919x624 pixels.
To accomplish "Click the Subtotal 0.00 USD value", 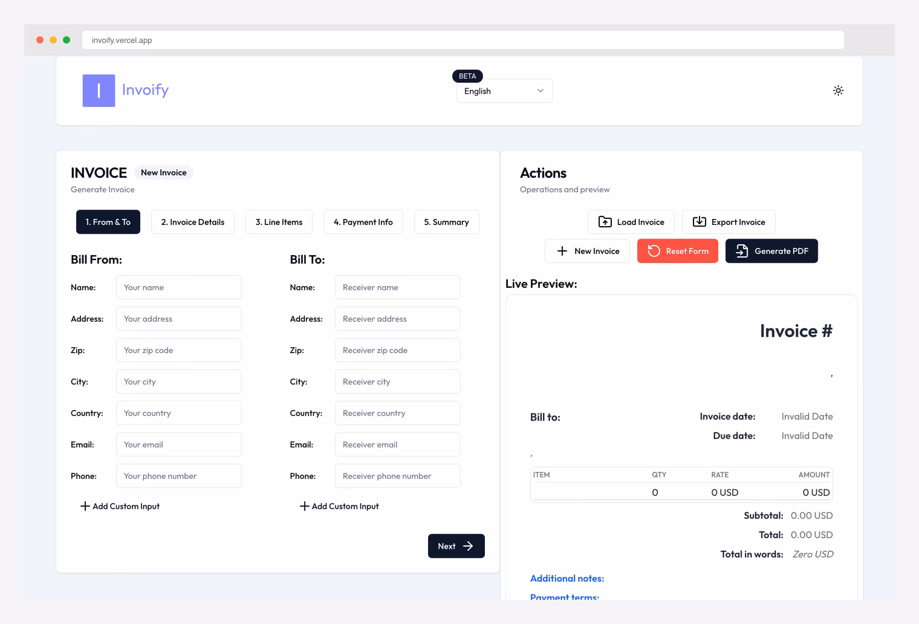I will (812, 516).
